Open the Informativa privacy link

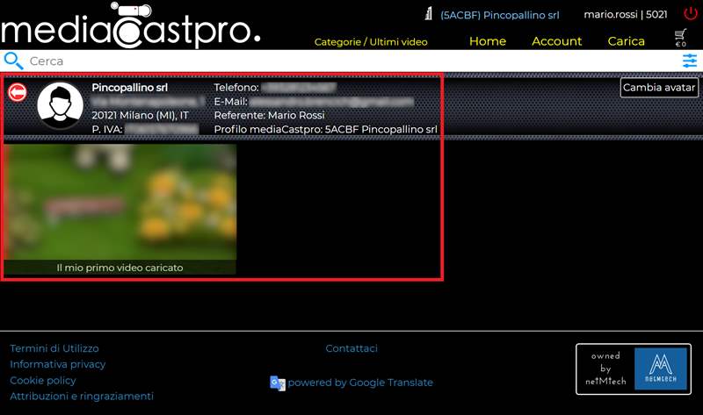pos(58,364)
